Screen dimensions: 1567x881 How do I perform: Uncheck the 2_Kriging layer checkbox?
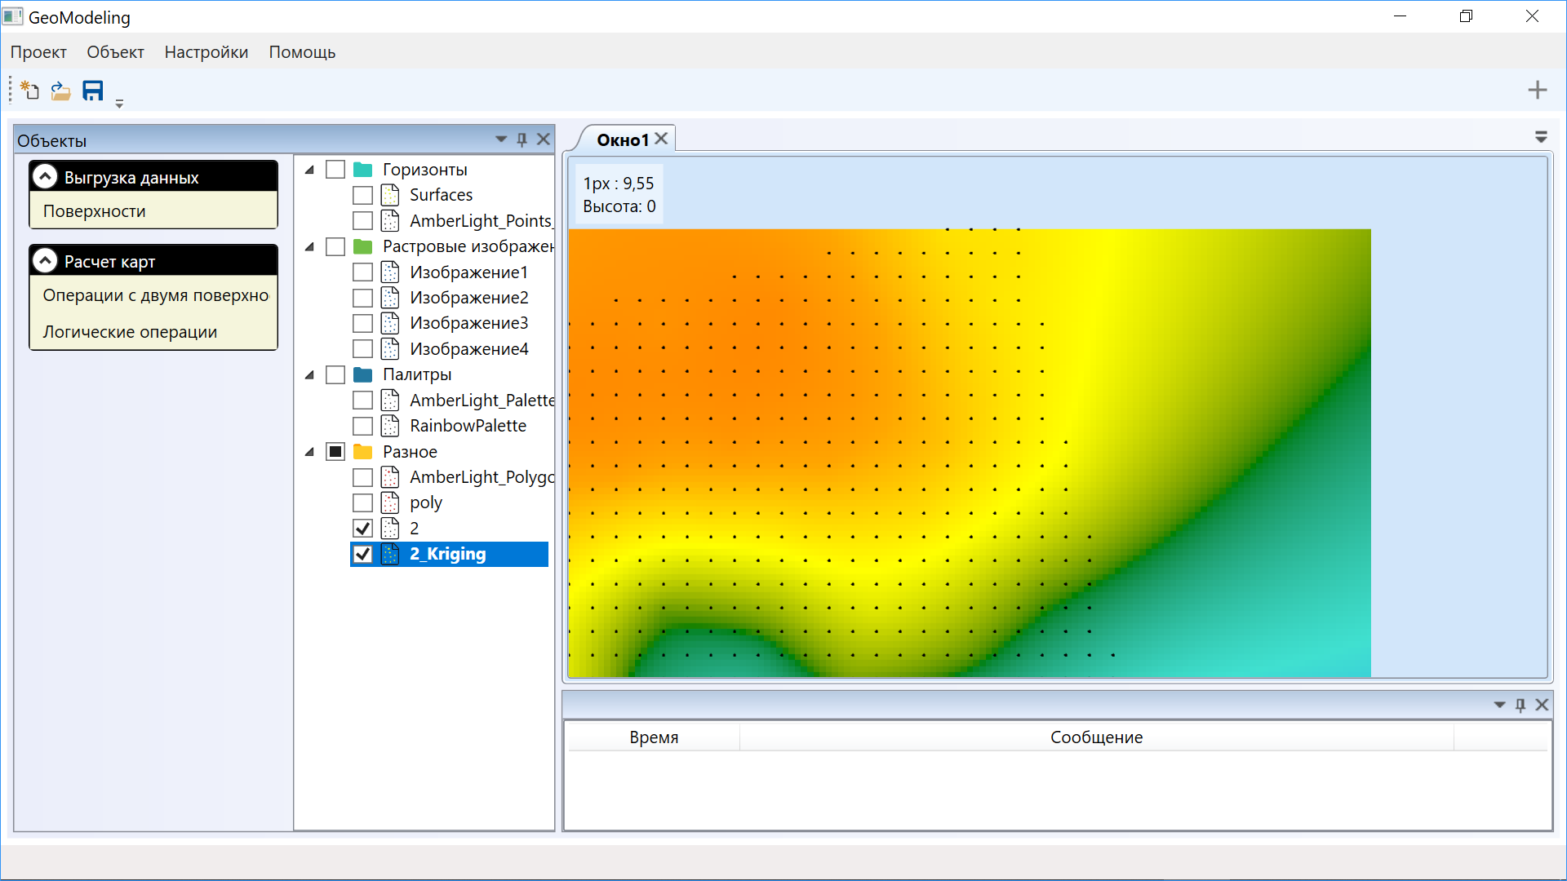tap(363, 554)
